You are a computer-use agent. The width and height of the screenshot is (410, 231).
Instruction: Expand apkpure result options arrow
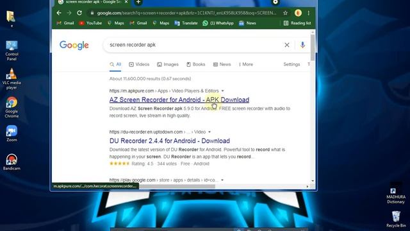point(222,91)
